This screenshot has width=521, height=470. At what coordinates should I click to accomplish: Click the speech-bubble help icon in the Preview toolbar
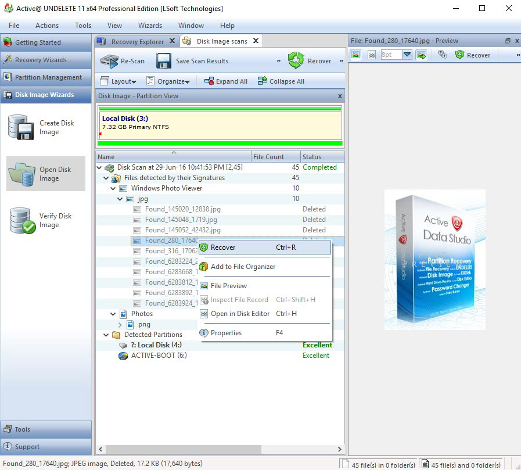click(x=442, y=55)
